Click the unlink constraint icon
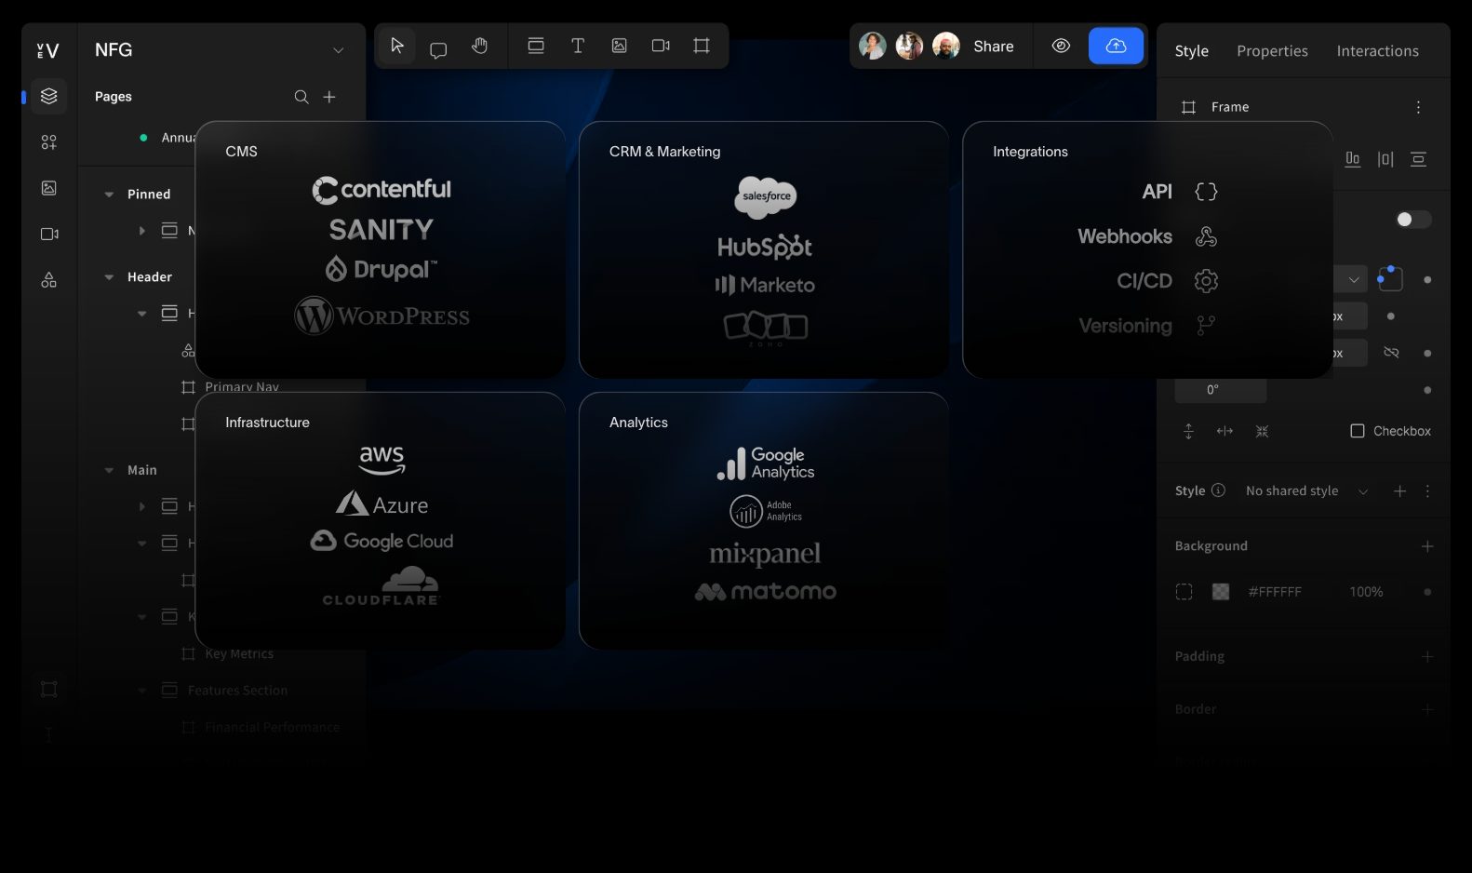The image size is (1472, 873). click(1391, 353)
